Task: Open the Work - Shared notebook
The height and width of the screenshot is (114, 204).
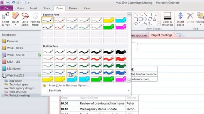Action: pyautogui.click(x=21, y=55)
